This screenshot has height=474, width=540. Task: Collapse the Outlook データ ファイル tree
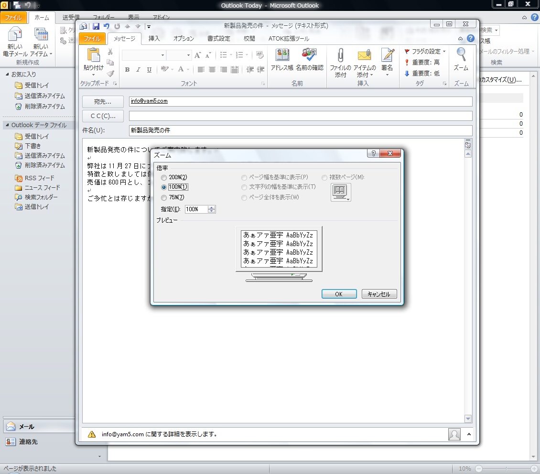click(x=7, y=125)
